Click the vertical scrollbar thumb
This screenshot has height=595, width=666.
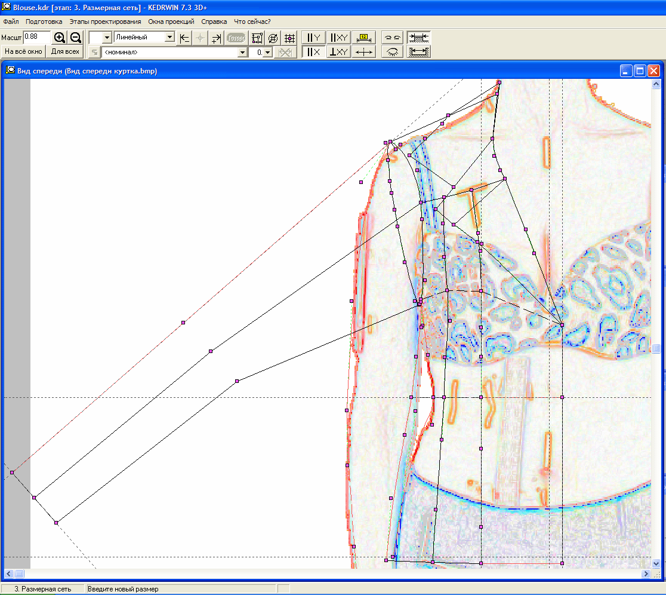(656, 348)
